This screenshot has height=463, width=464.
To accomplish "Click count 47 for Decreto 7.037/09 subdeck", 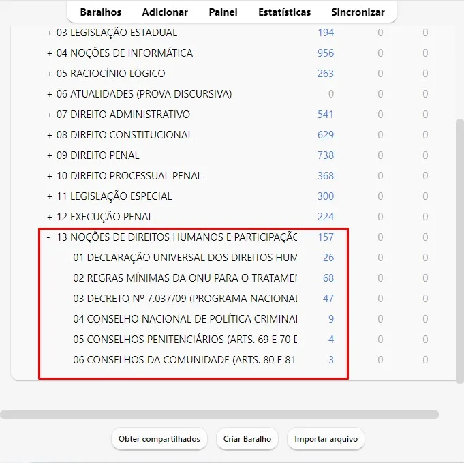I will click(328, 298).
